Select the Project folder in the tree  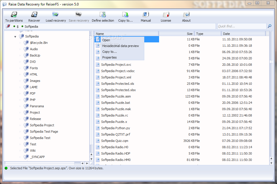[35, 112]
